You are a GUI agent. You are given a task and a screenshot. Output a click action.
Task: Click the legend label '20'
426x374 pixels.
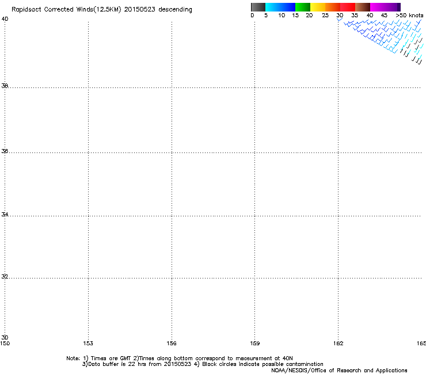309,16
